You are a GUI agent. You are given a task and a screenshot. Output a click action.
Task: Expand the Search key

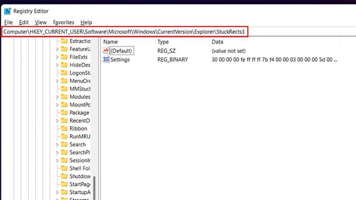click(x=57, y=145)
